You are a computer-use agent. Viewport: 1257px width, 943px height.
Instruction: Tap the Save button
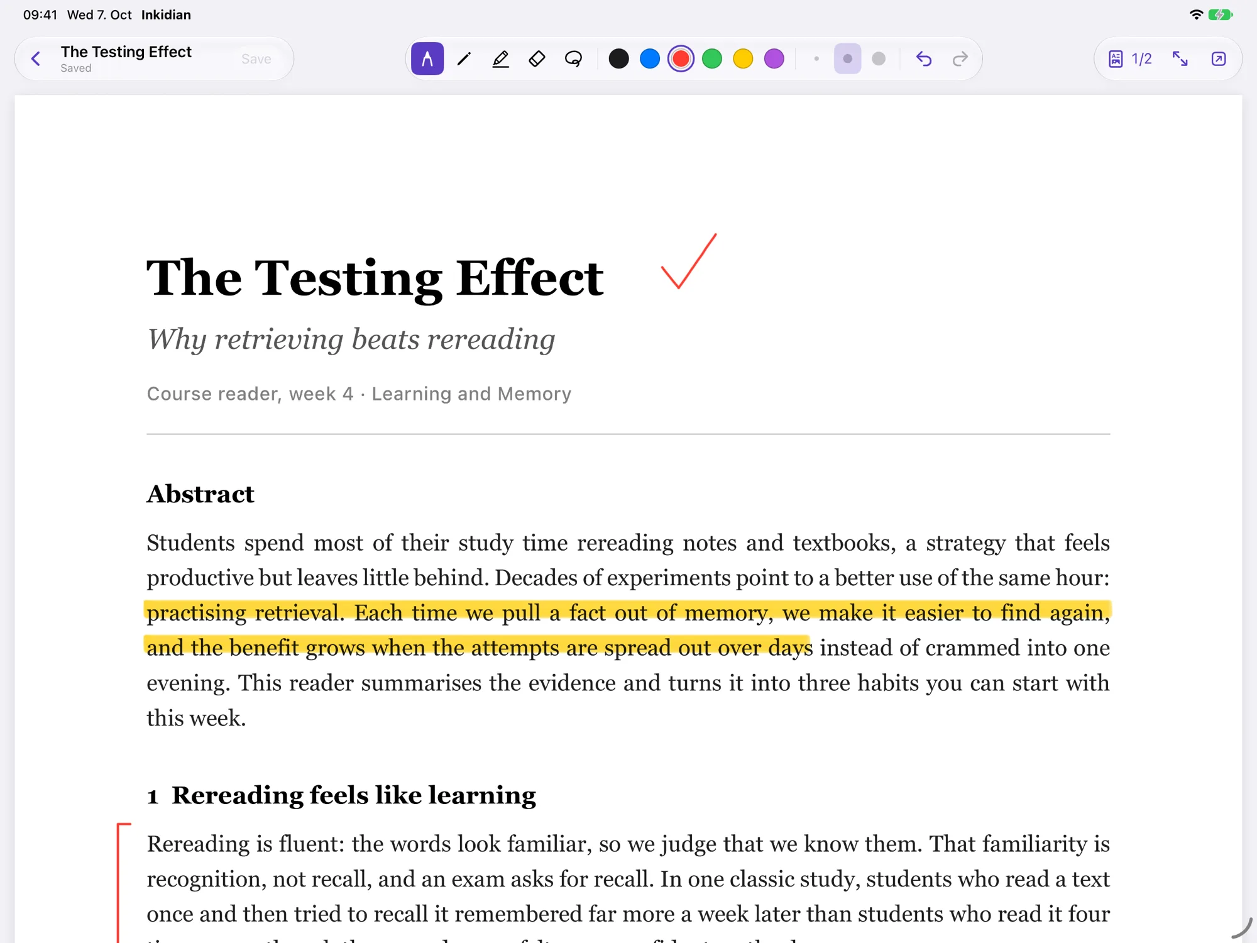256,59
